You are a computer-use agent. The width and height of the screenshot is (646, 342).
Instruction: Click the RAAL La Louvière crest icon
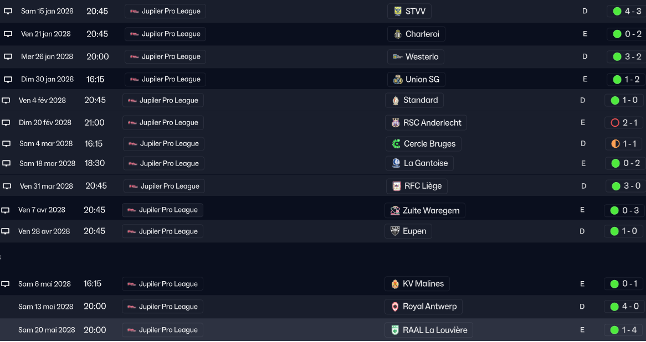pyautogui.click(x=395, y=330)
